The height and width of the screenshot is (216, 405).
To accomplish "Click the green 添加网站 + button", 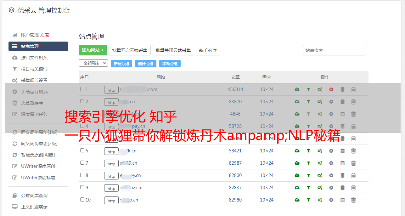I will [93, 50].
